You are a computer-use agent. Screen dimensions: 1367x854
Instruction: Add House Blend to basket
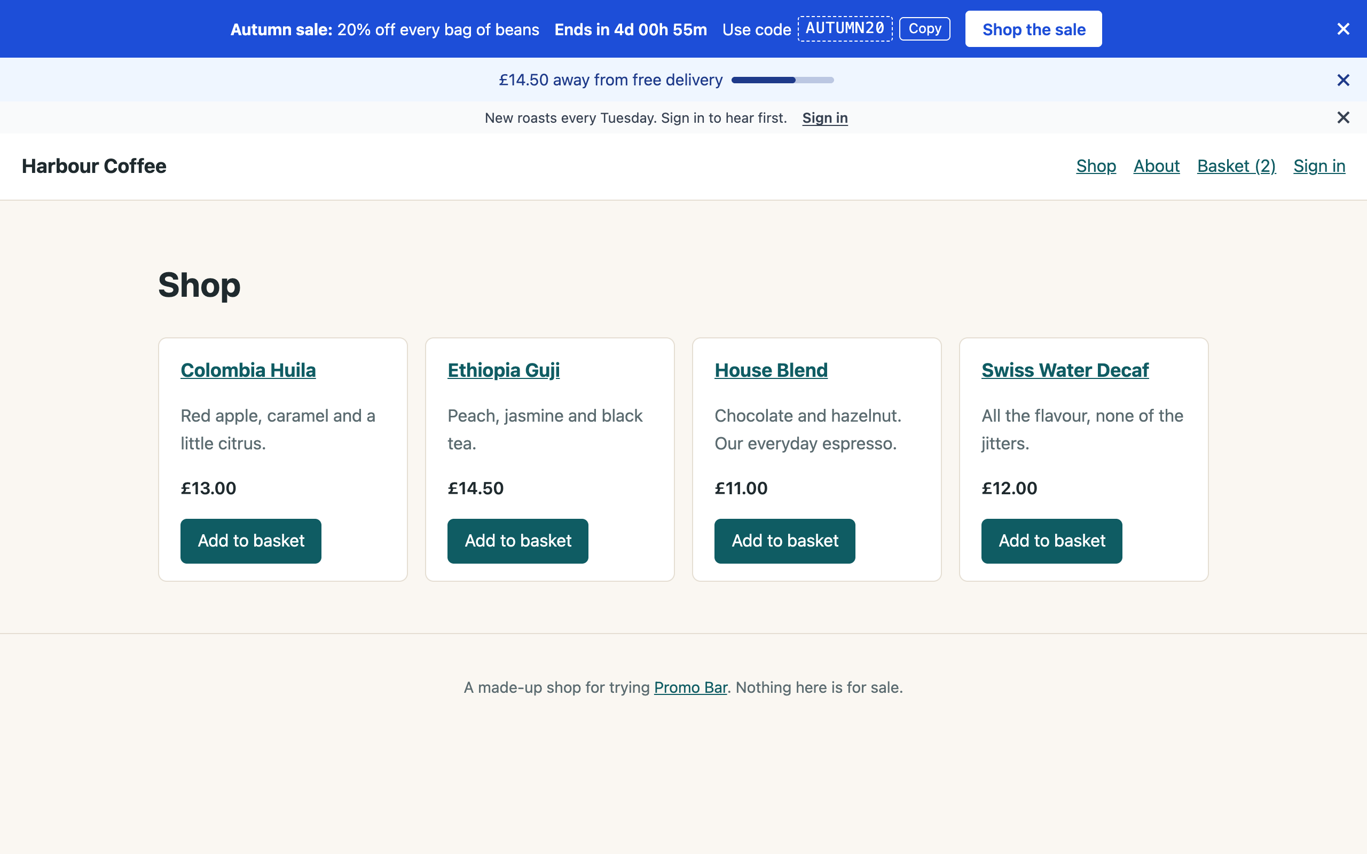(x=784, y=541)
